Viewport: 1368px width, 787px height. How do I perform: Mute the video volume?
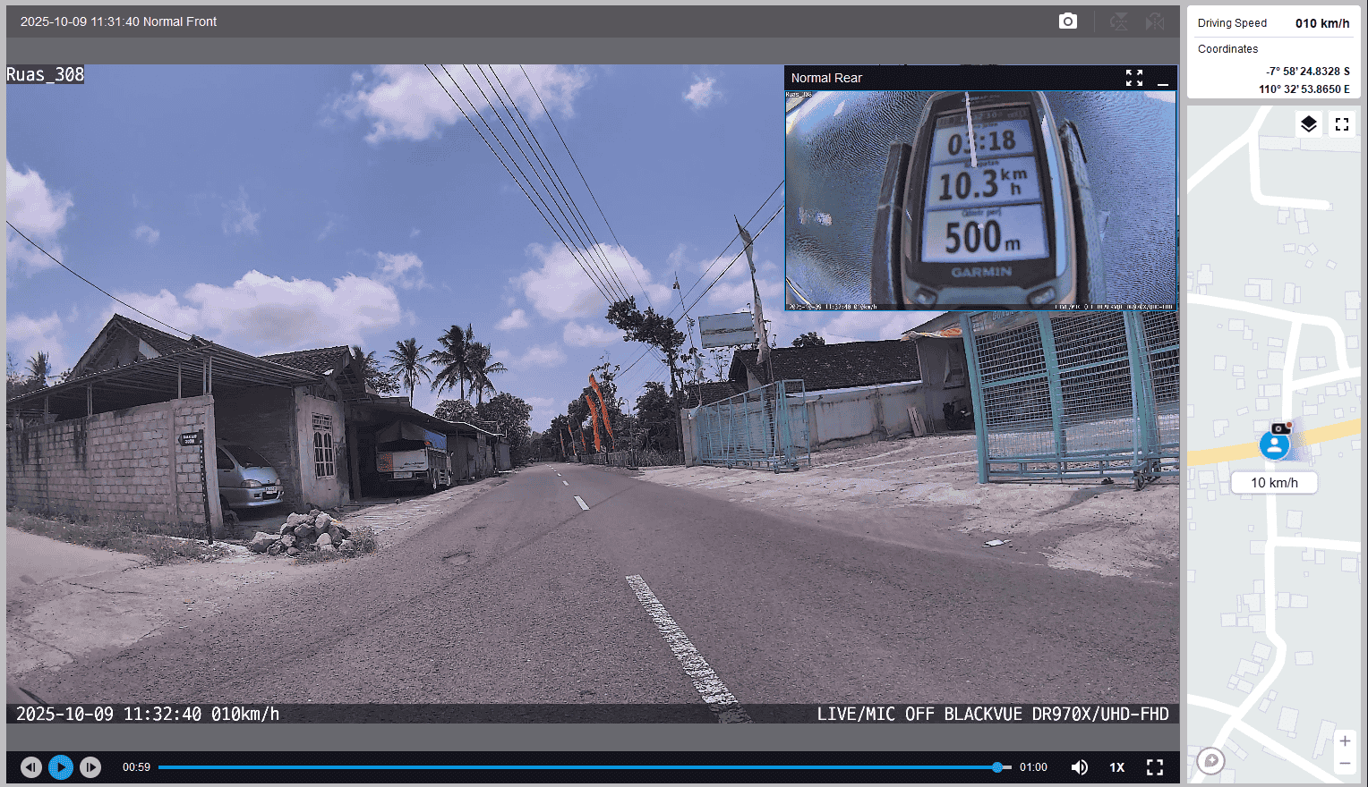pyautogui.click(x=1080, y=767)
